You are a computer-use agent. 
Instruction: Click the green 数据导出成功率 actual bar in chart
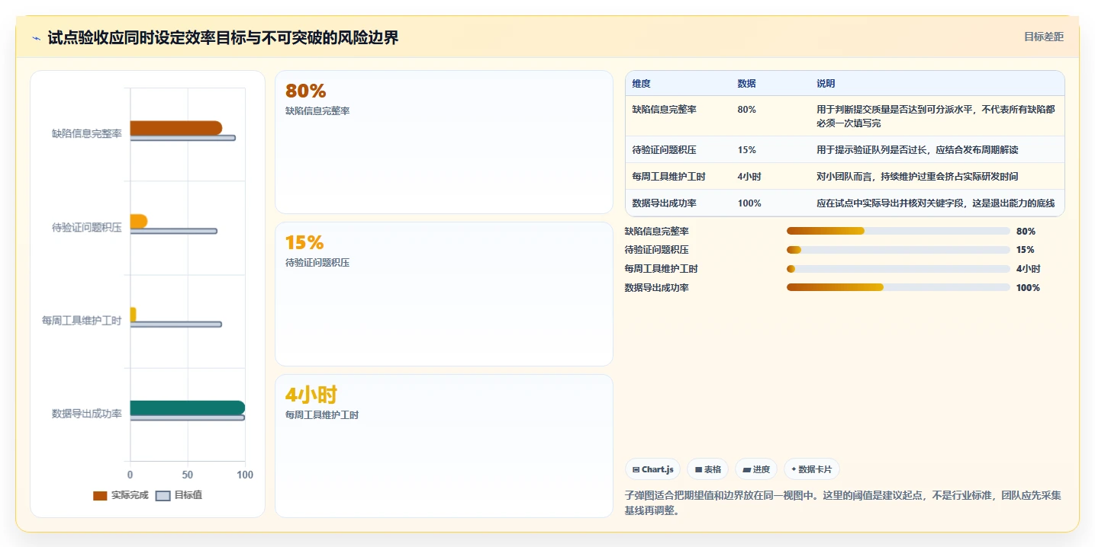[x=187, y=408]
